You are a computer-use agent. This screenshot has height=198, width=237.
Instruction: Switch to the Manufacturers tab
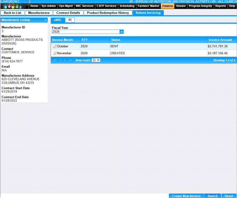[39, 13]
